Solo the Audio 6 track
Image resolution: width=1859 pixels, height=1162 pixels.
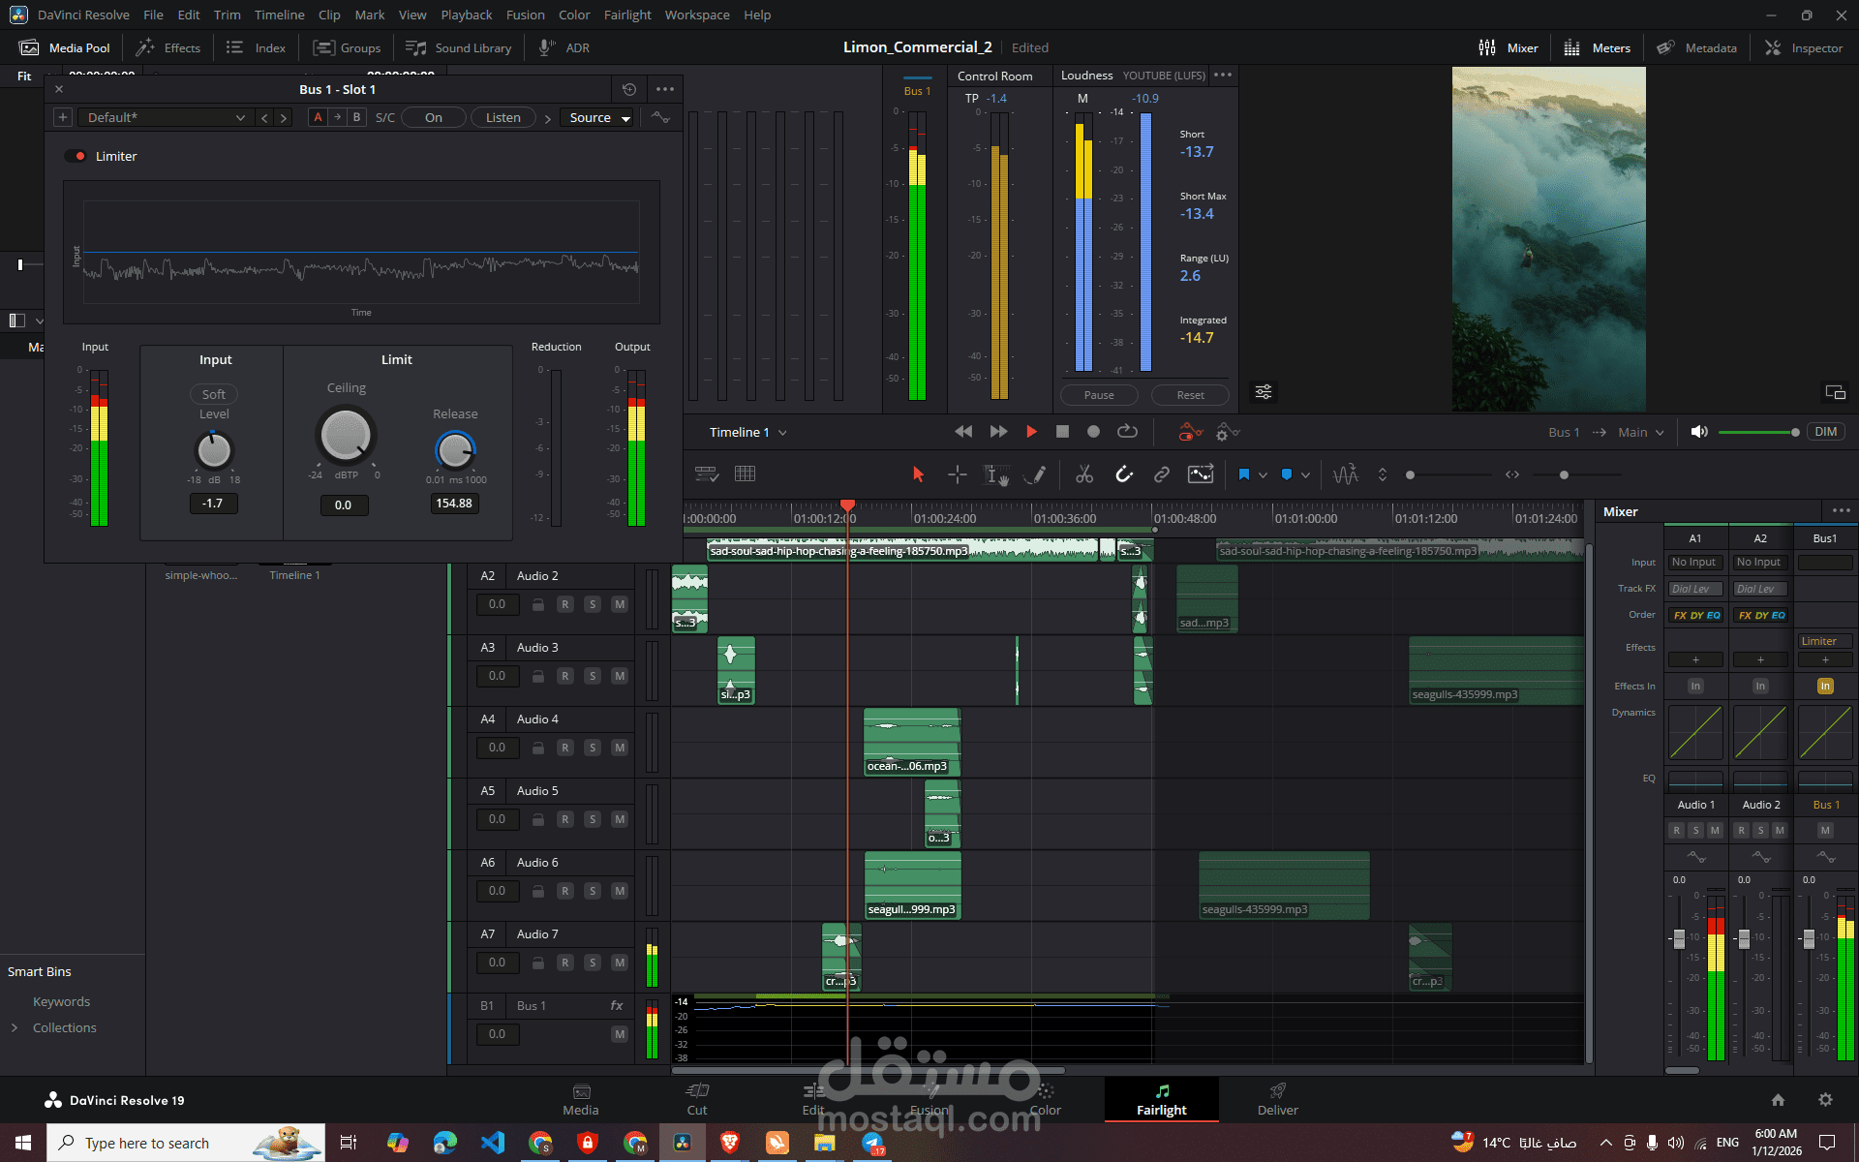[593, 891]
